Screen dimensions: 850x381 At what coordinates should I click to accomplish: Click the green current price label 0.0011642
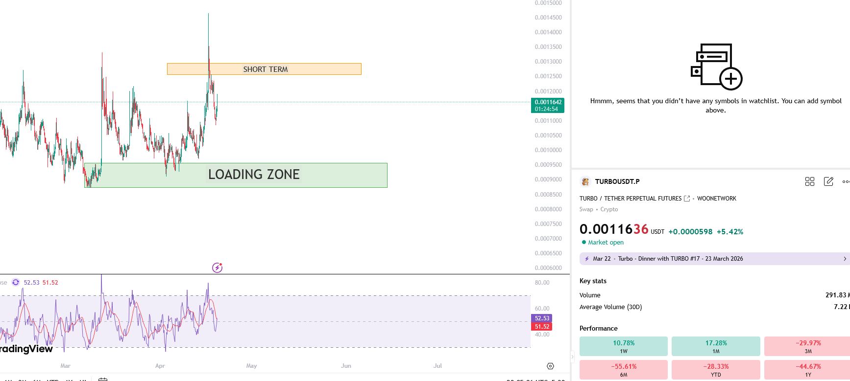pos(548,105)
